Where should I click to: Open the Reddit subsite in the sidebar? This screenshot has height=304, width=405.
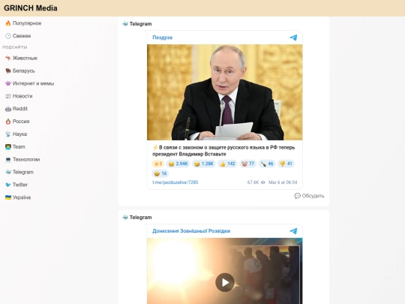pos(16,109)
